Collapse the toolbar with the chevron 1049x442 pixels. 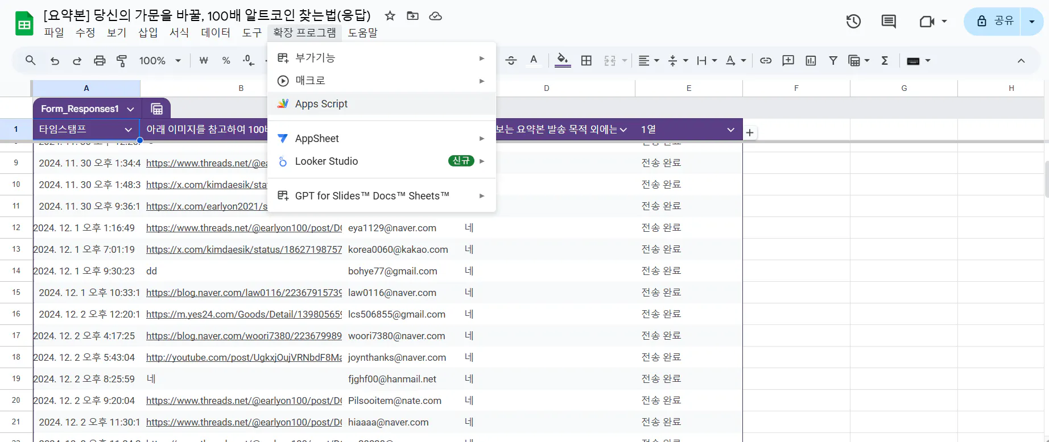pos(1021,61)
